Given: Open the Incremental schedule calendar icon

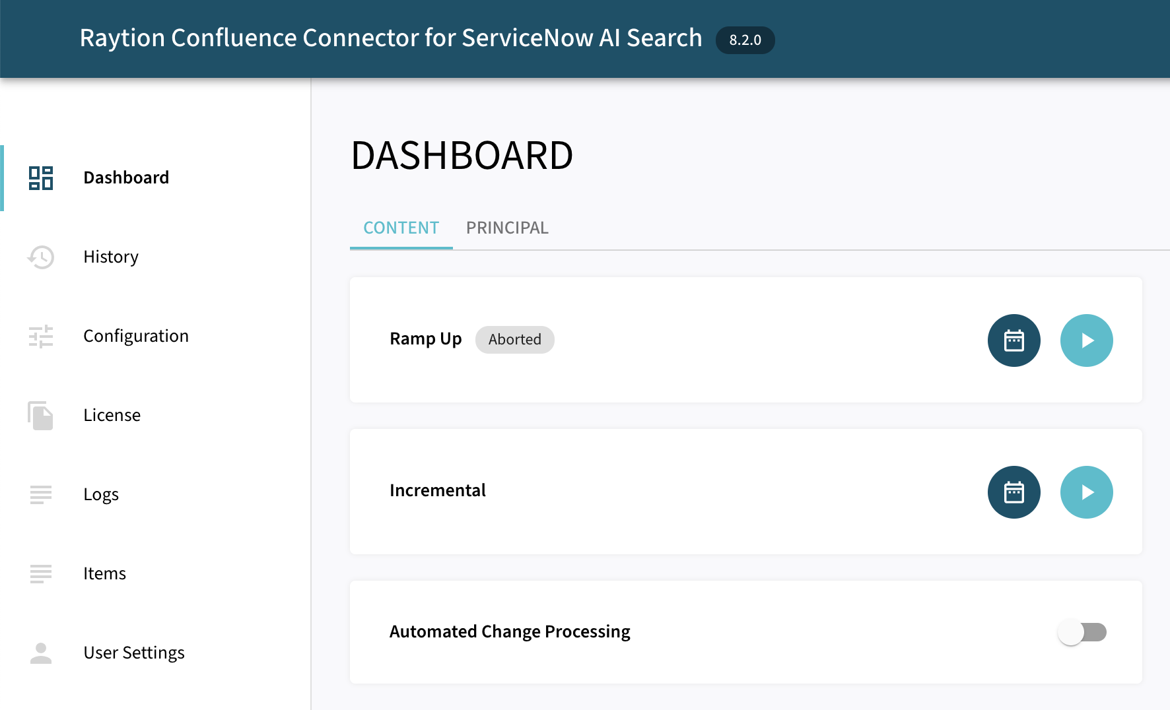Looking at the screenshot, I should [x=1014, y=492].
